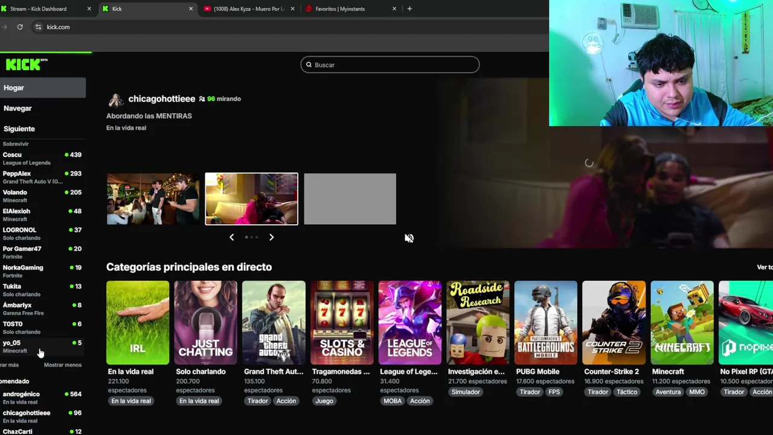Open the PUBG Mobile category card
Viewport: 773px width, 435px height.
[x=546, y=323]
